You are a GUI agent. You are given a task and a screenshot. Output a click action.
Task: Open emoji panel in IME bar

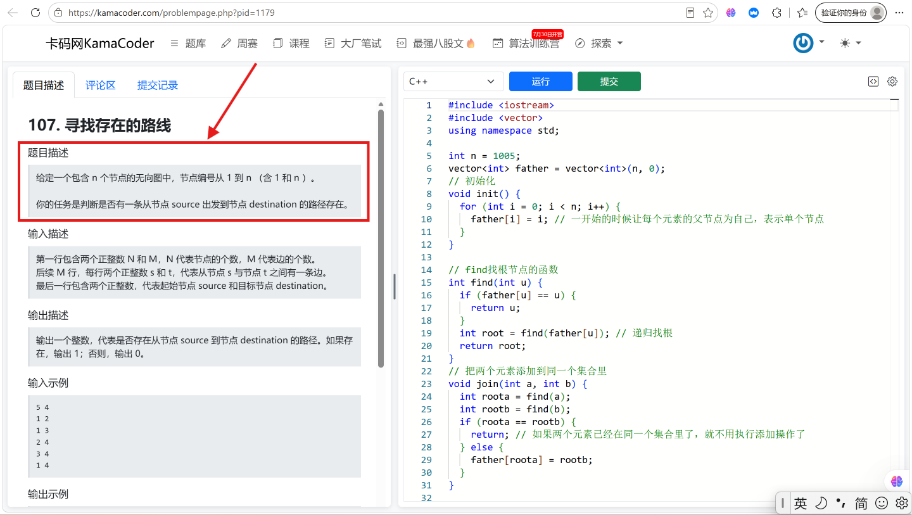(x=882, y=504)
